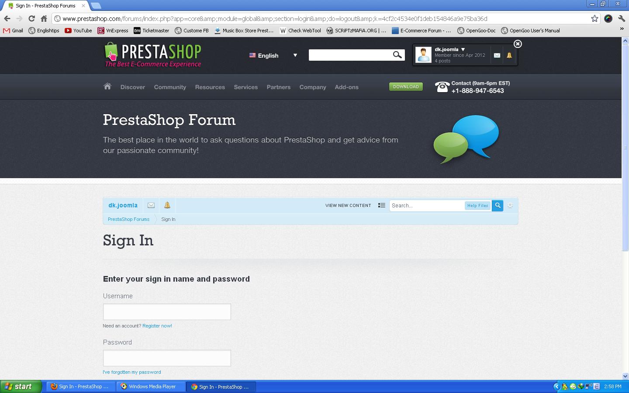Click the Password input field
Screen dimensions: 629x393
pos(167,358)
